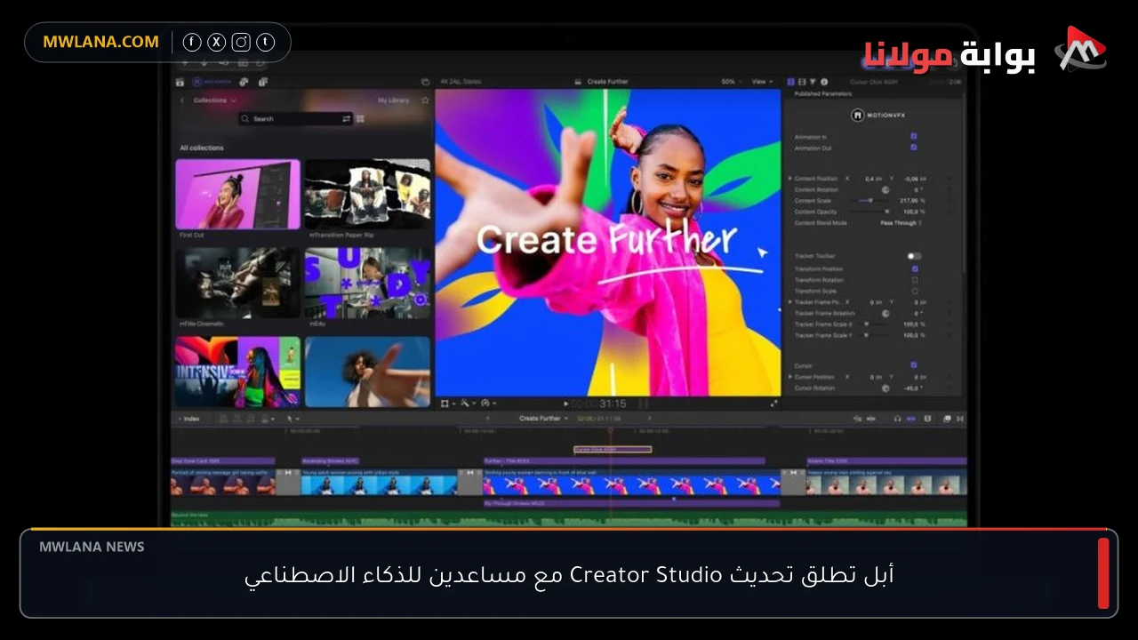Click the timeline history back arrow
Viewport: 1138px width, 640px height.
coord(486,419)
